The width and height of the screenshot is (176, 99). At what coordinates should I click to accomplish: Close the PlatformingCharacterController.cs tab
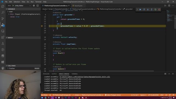69,5
